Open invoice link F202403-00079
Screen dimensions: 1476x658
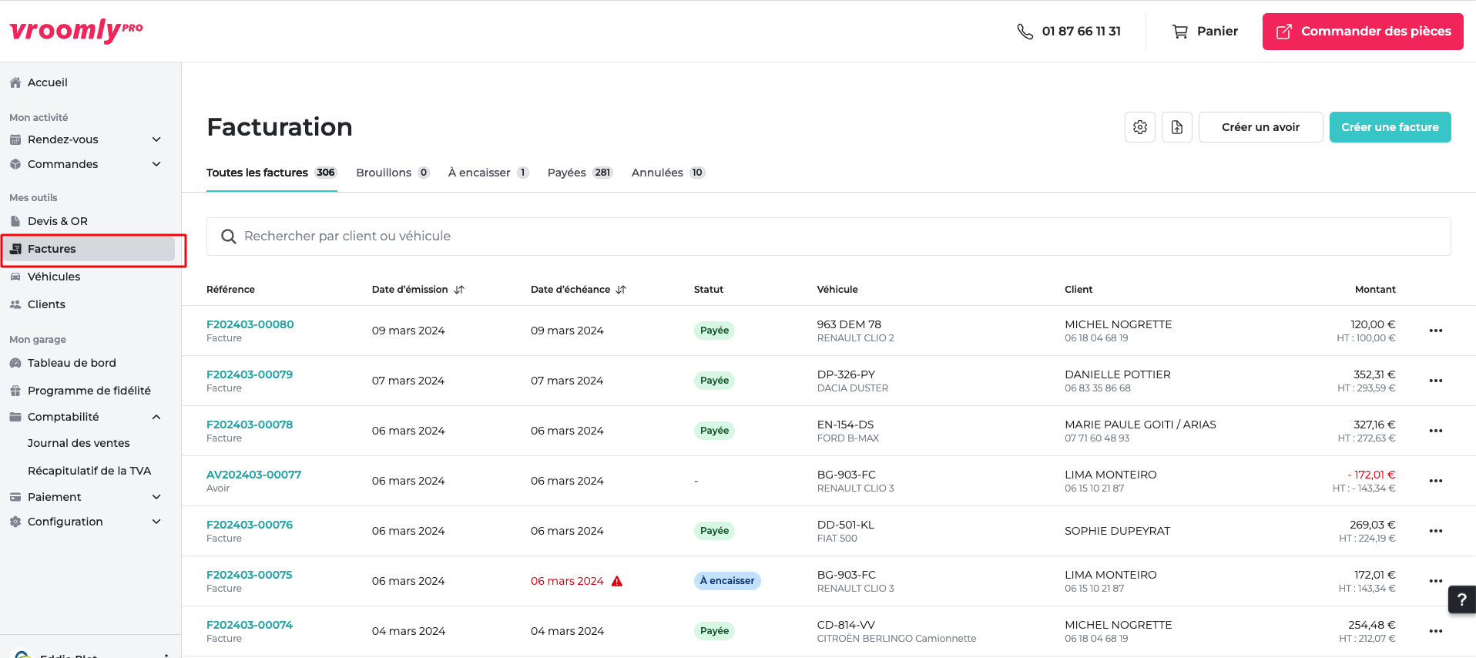pyautogui.click(x=250, y=374)
